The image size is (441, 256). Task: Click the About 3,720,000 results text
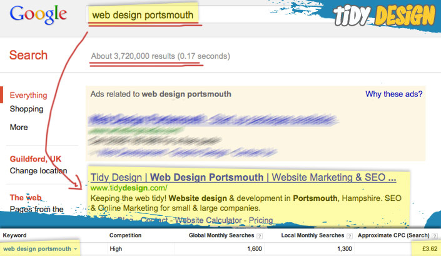click(x=160, y=56)
